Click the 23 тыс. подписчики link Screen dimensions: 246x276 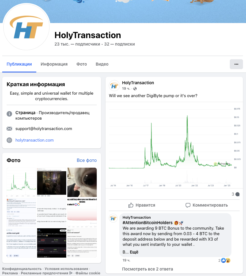pyautogui.click(x=77, y=44)
